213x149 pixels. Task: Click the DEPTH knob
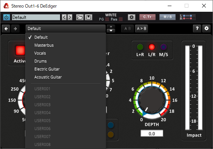click(152, 100)
